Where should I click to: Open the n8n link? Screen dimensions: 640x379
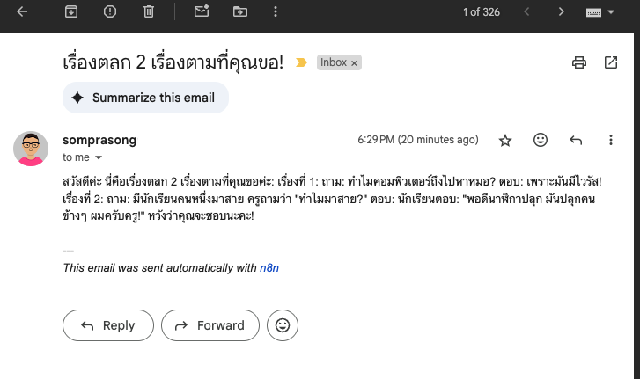coord(269,268)
